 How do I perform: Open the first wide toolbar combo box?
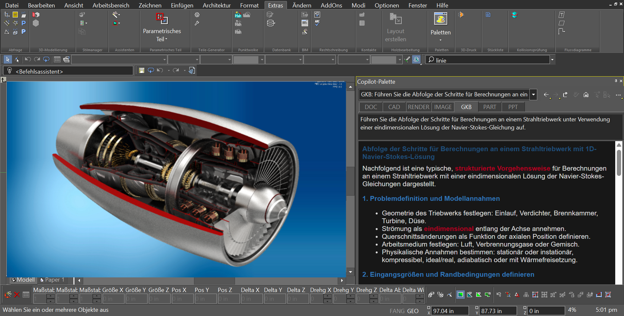click(x=119, y=60)
